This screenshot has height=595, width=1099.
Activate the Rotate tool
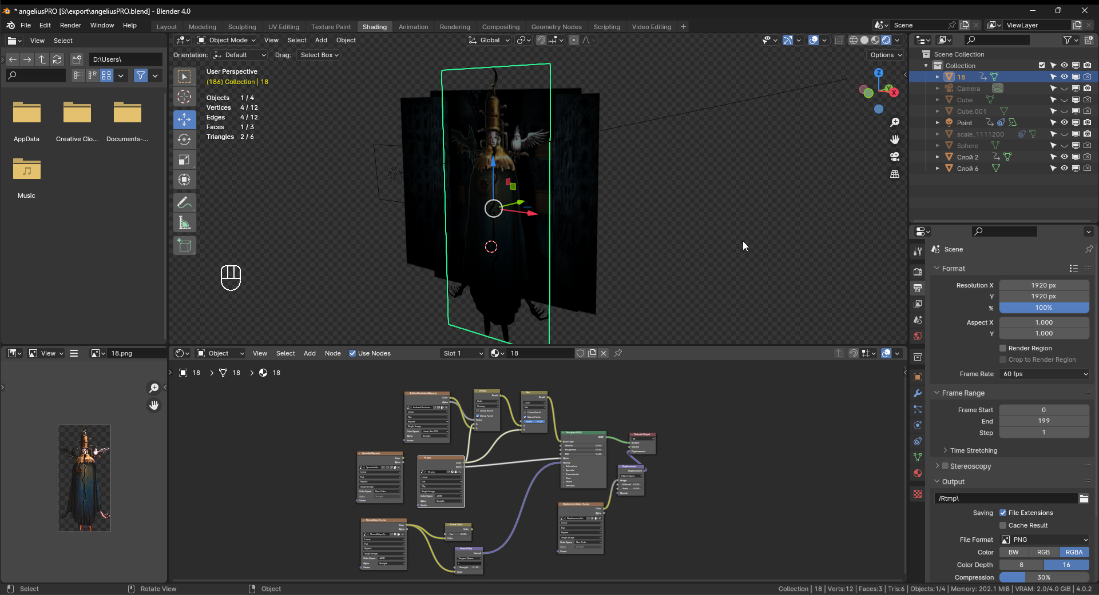pos(184,139)
